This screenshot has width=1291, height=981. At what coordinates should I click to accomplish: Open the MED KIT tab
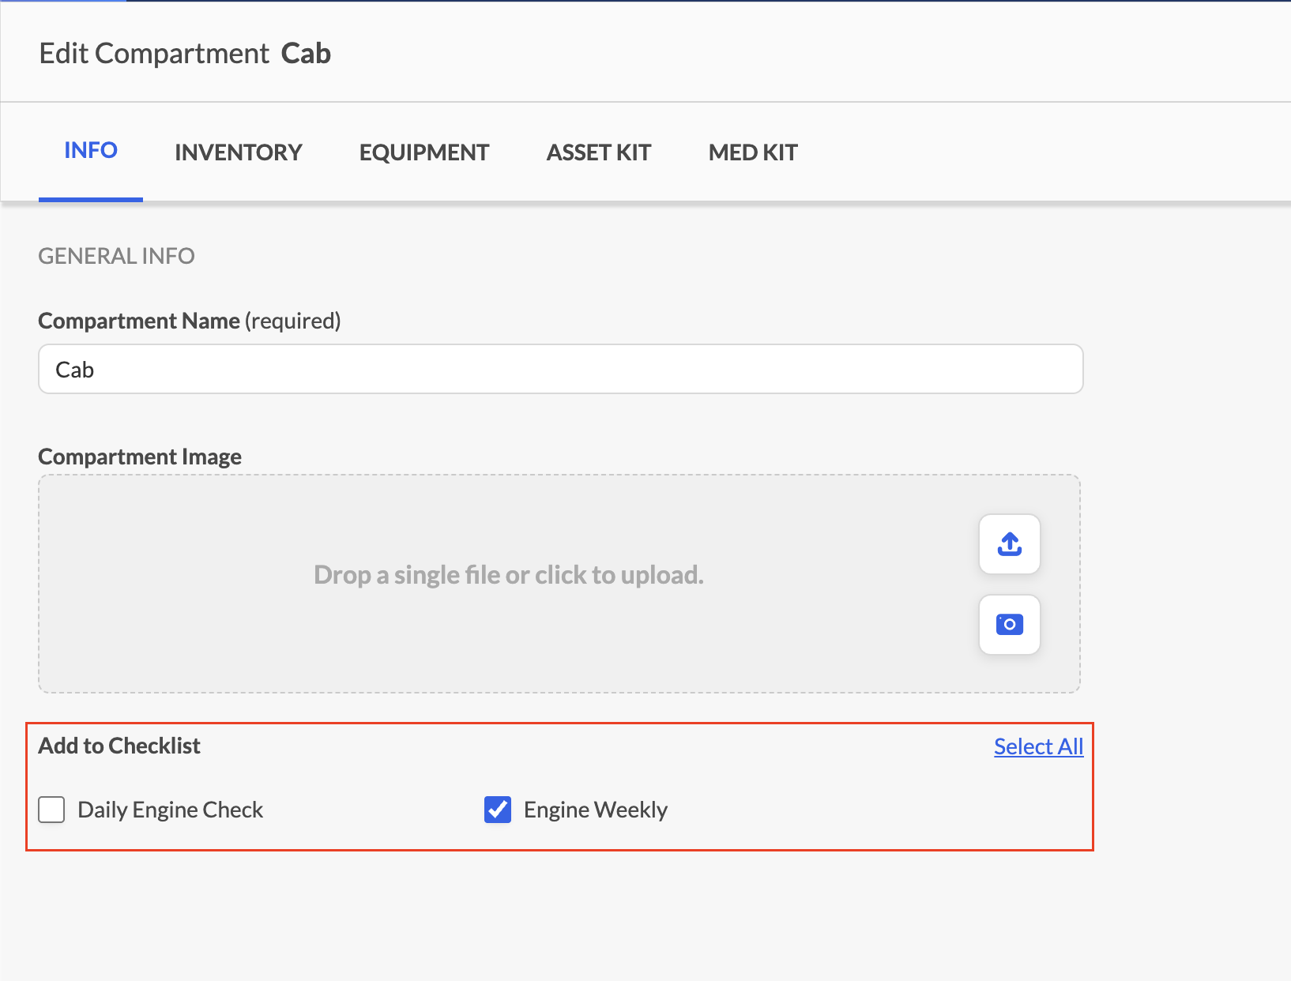[x=753, y=152]
